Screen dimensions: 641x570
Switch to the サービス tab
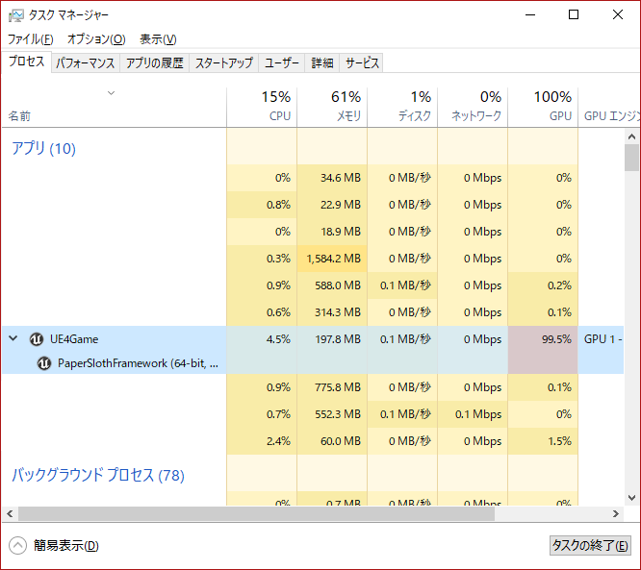tap(361, 62)
